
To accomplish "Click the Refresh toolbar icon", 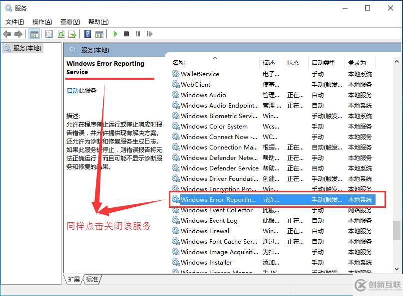I will click(x=61, y=34).
